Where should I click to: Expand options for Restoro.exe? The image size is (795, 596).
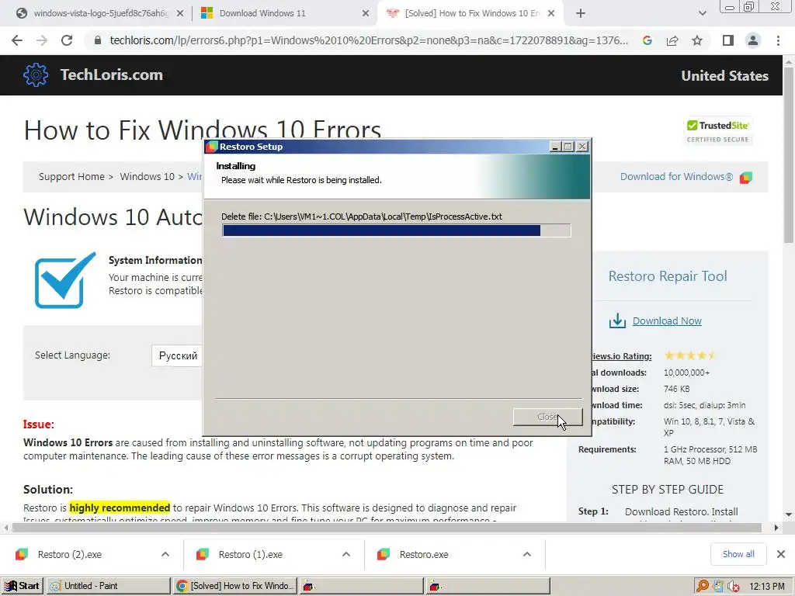(x=527, y=554)
